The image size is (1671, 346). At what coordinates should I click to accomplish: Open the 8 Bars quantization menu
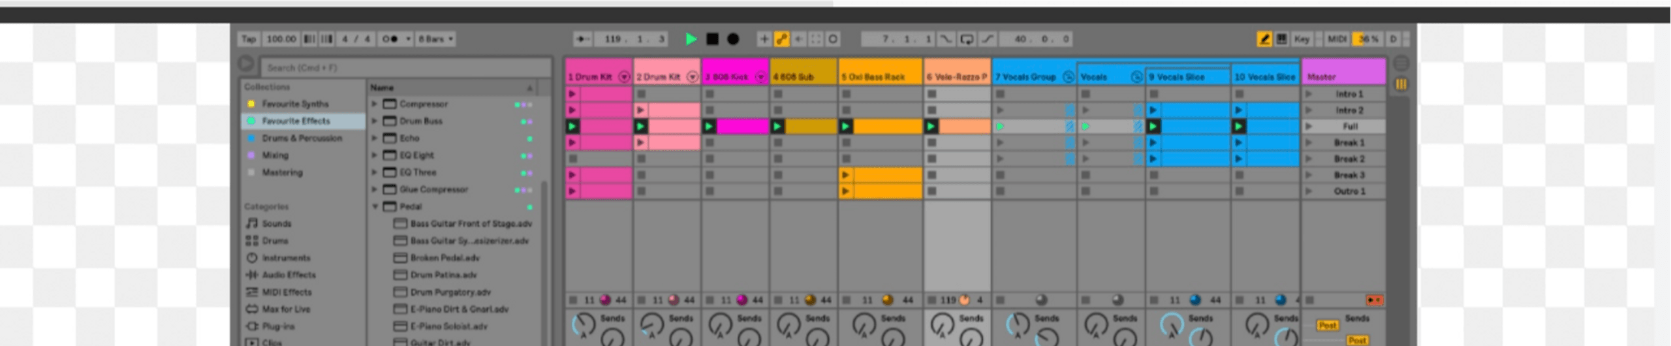pyautogui.click(x=435, y=39)
